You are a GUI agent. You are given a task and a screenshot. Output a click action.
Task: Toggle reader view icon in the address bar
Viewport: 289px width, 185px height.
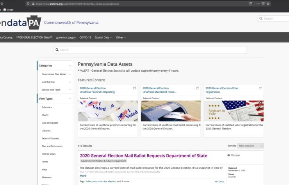click(x=252, y=4)
